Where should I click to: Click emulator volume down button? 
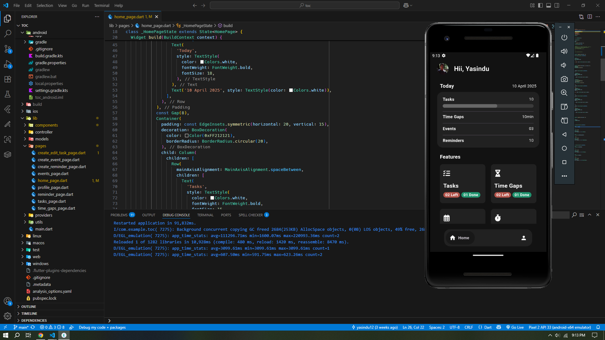pyautogui.click(x=564, y=65)
